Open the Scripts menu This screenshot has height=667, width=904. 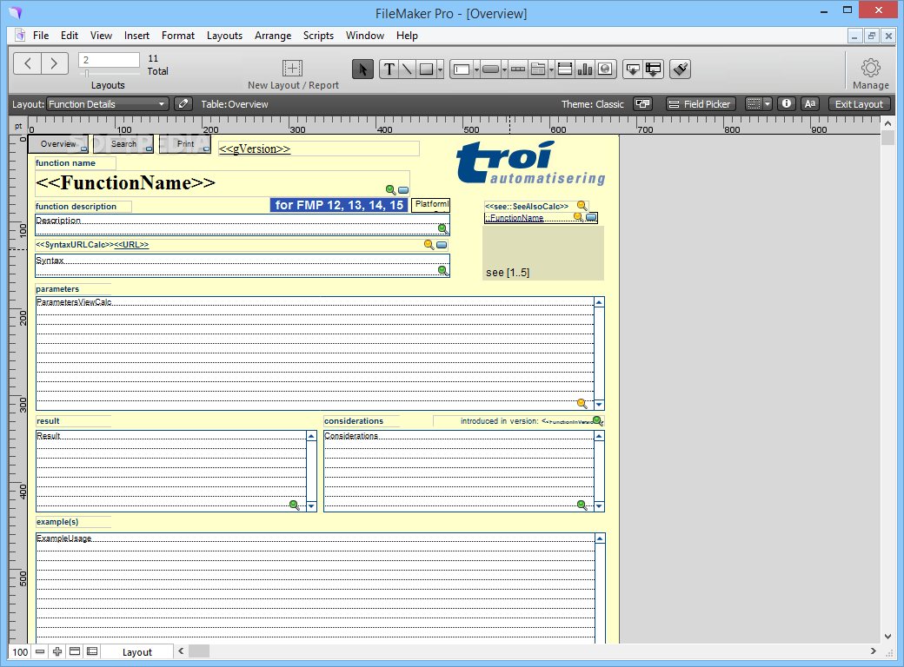pyautogui.click(x=318, y=35)
